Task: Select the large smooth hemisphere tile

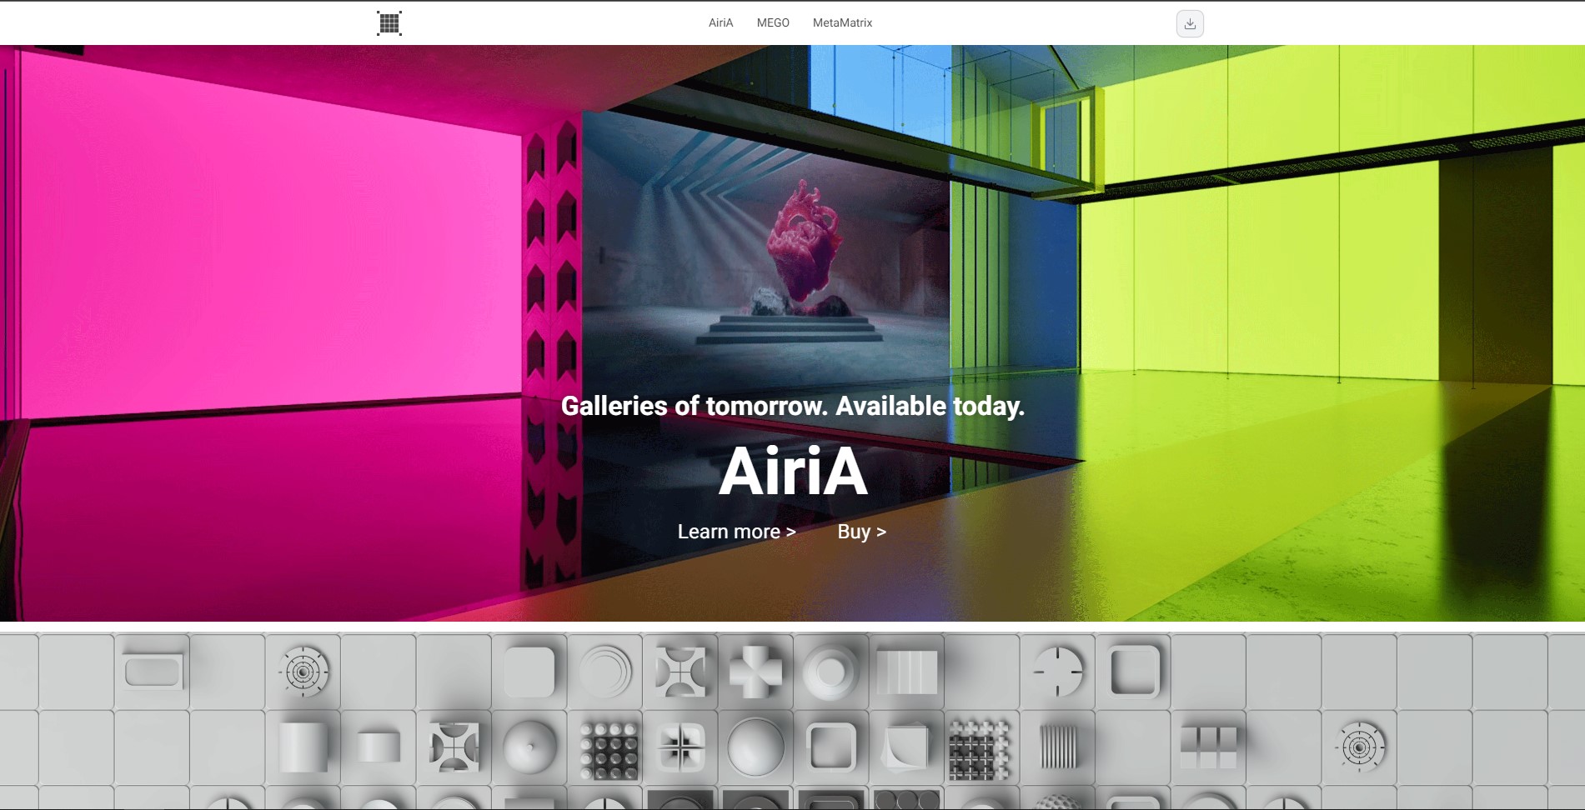Action: point(755,747)
